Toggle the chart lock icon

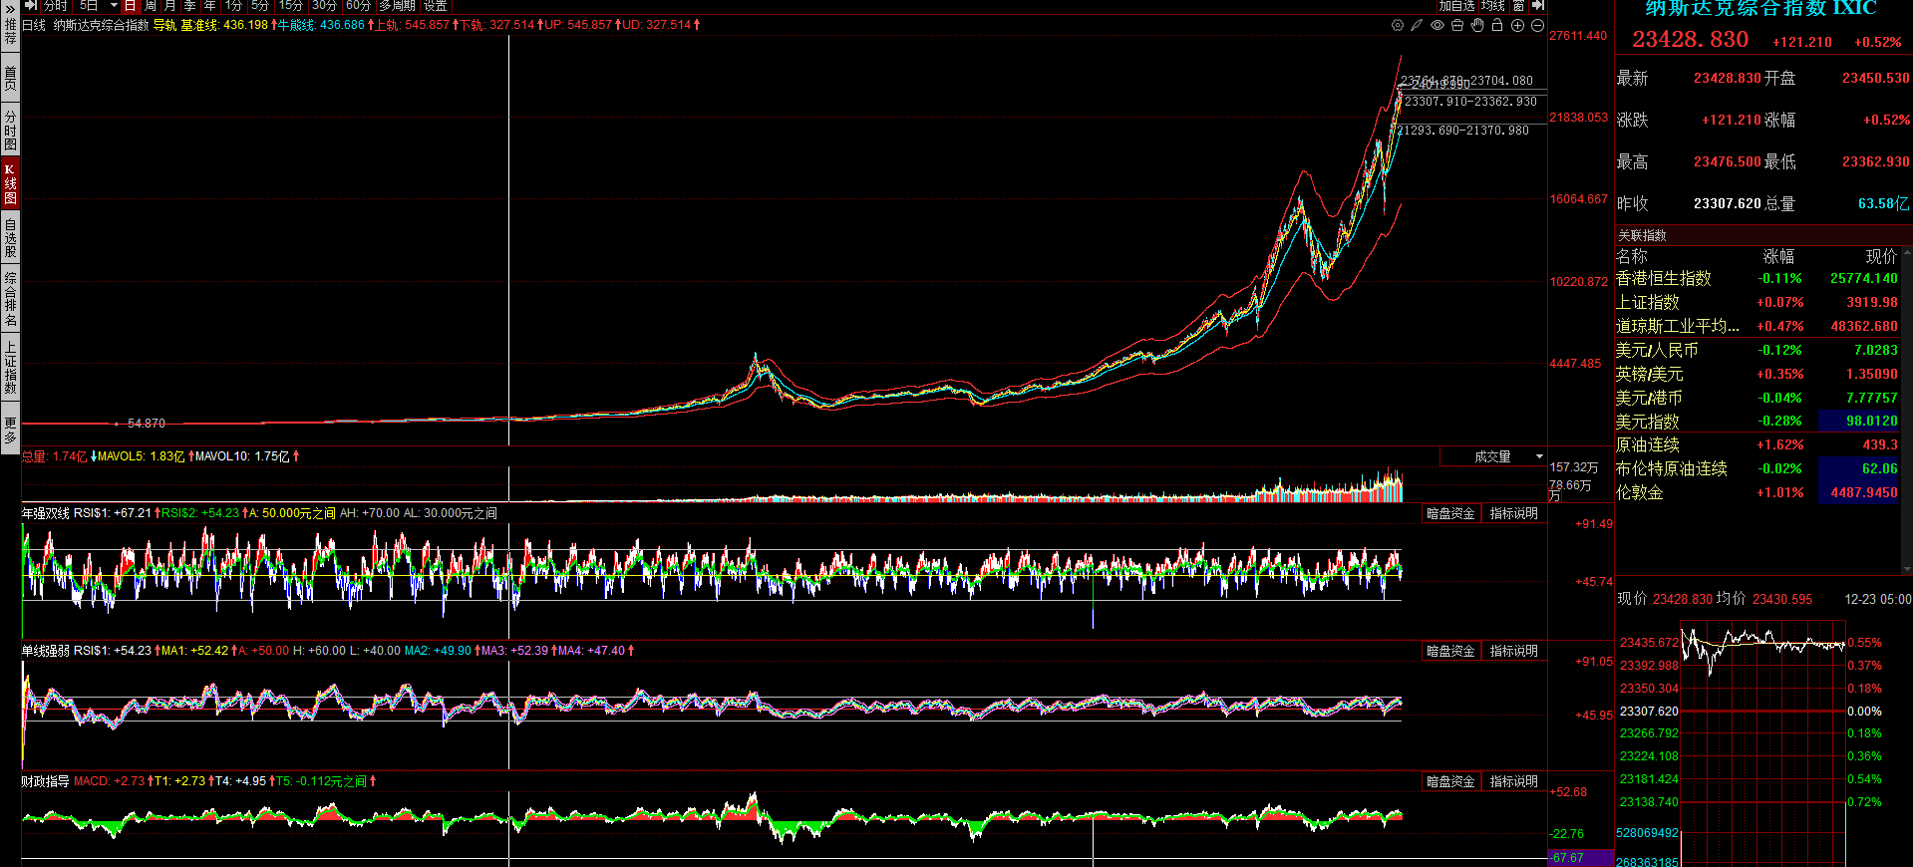point(1497,25)
